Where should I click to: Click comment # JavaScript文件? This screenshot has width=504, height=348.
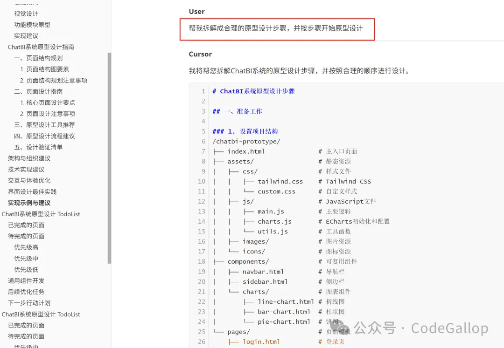pyautogui.click(x=347, y=201)
